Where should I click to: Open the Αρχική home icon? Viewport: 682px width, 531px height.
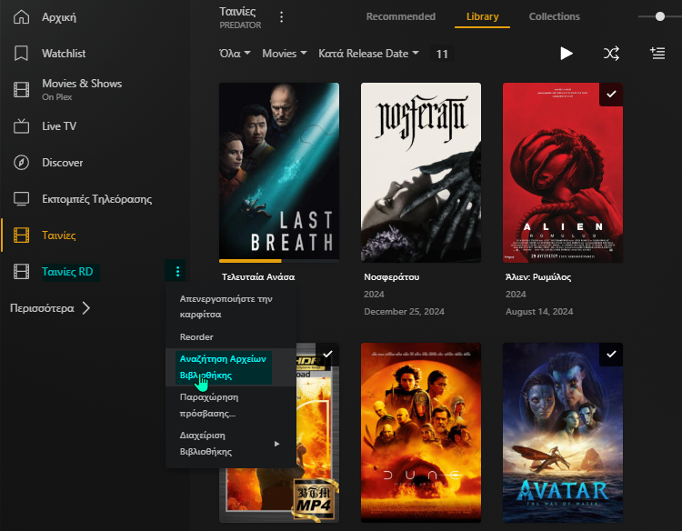click(21, 17)
